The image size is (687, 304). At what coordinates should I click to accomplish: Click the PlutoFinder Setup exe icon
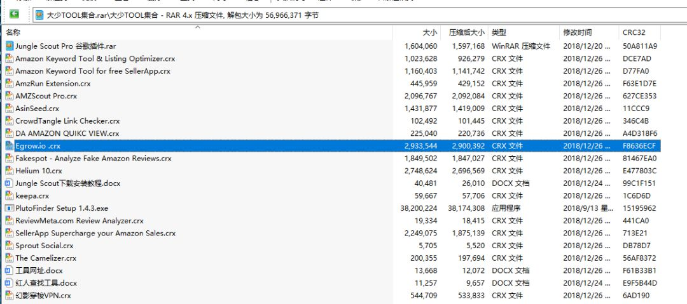[9, 208]
